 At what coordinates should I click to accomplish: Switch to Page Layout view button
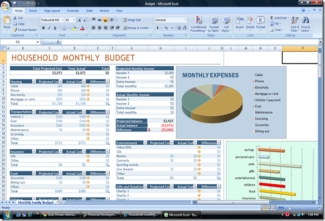269,207
